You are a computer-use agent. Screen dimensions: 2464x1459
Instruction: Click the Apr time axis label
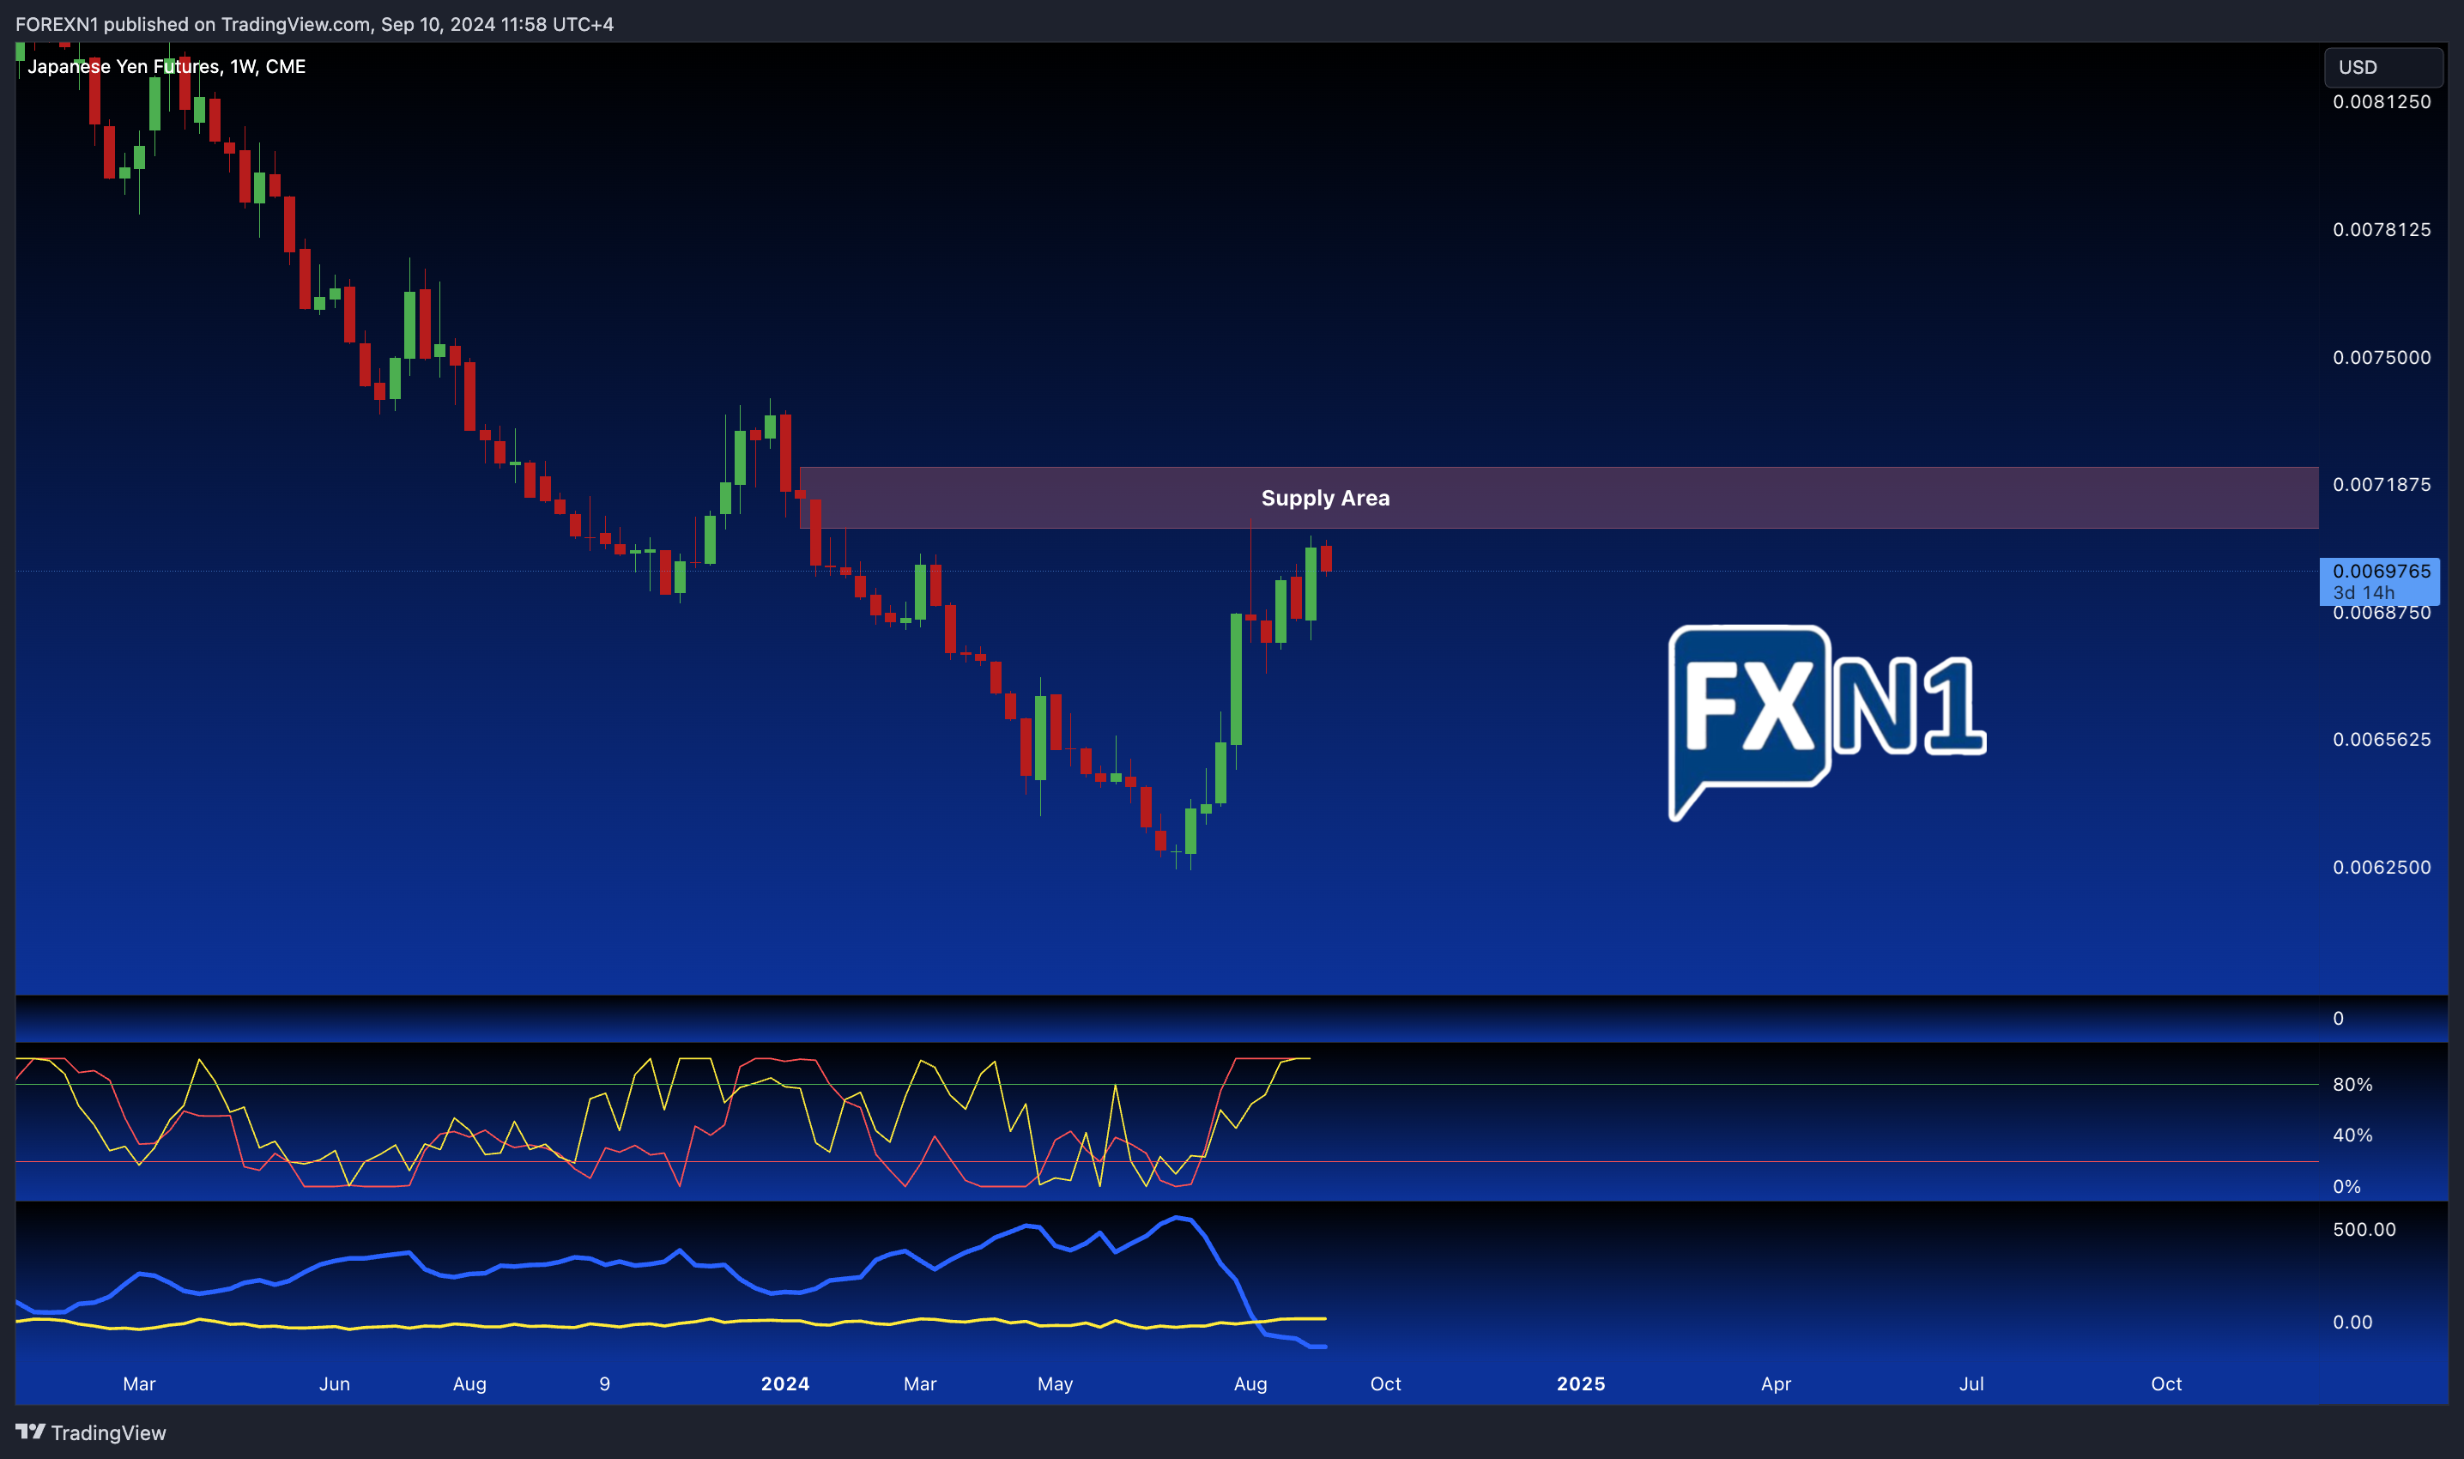pyautogui.click(x=1775, y=1383)
